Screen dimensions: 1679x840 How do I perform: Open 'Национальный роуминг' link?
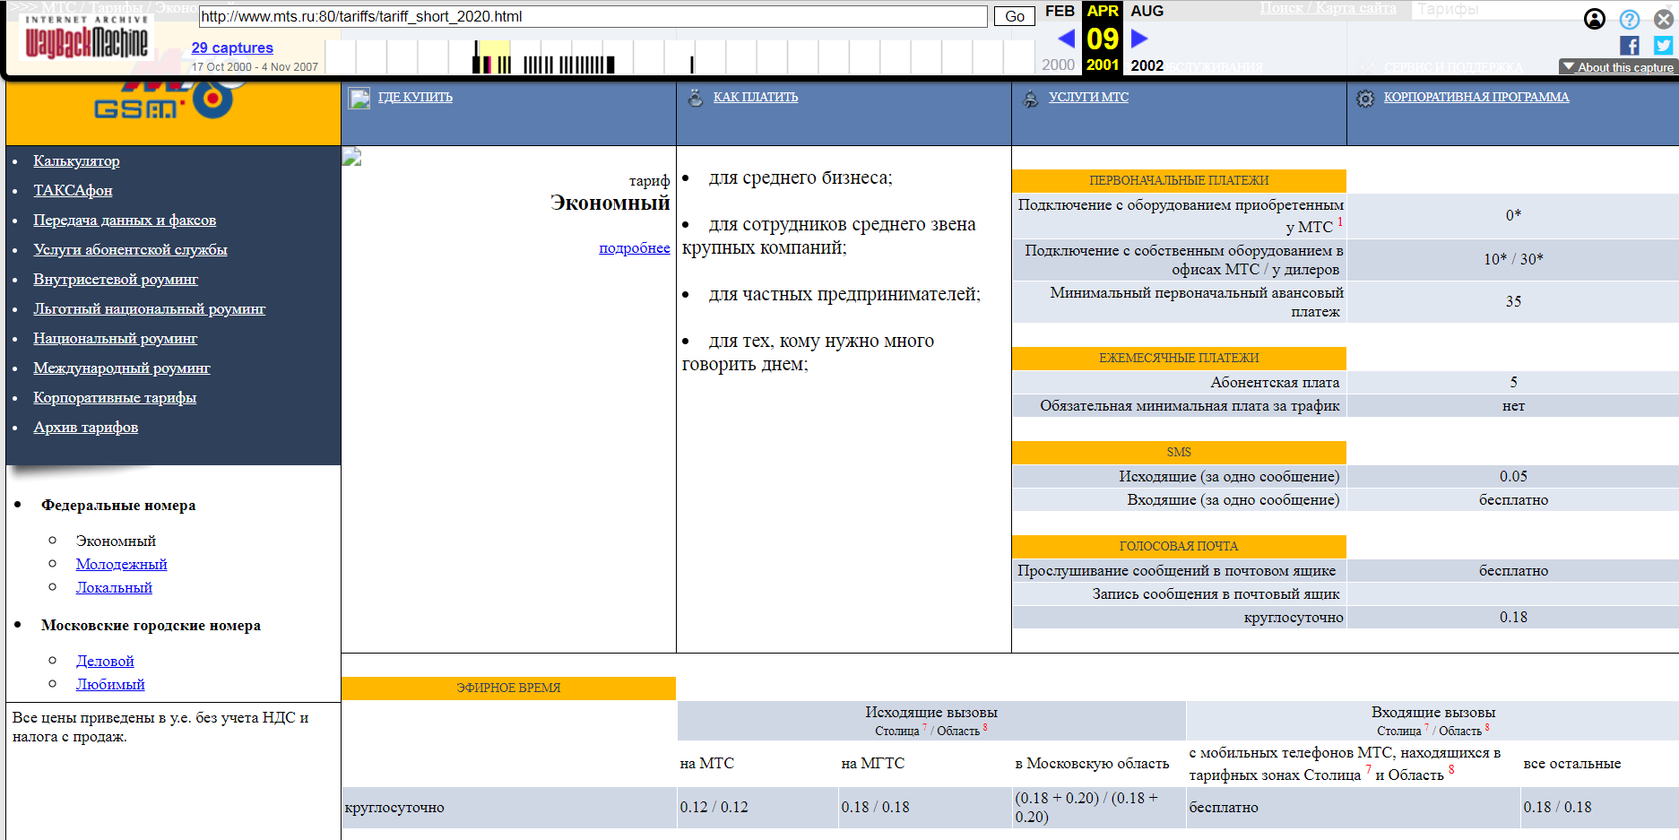115,338
